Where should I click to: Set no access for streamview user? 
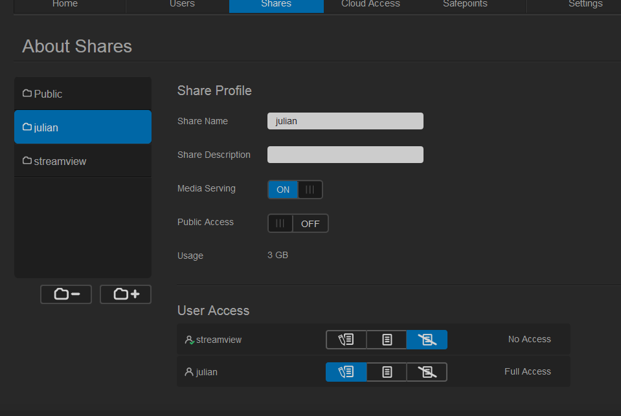point(427,340)
